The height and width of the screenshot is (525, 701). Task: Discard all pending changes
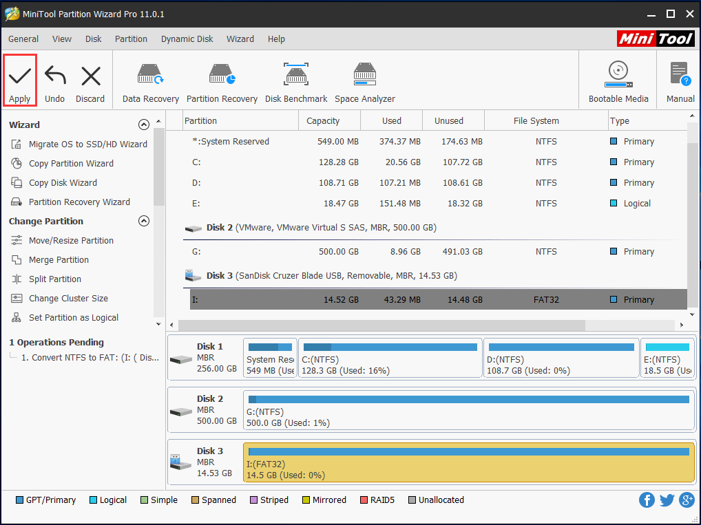(x=90, y=83)
